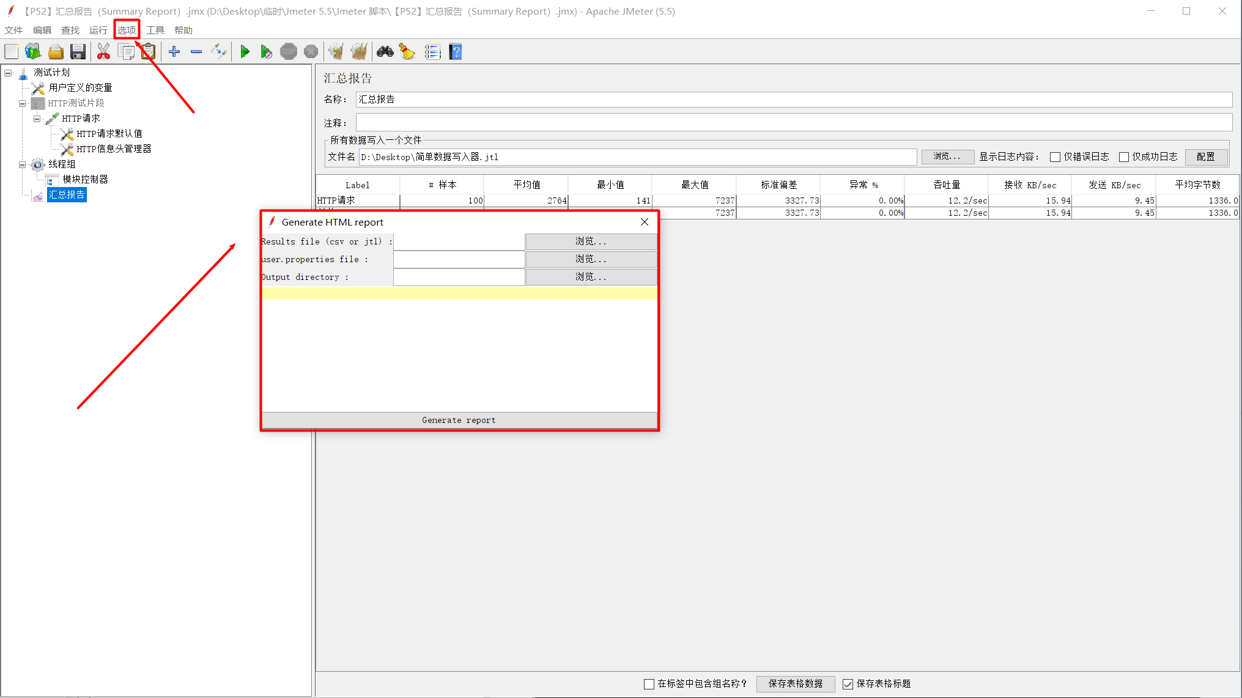This screenshot has width=1242, height=698.
Task: Open the 运行 menu
Action: click(x=98, y=30)
